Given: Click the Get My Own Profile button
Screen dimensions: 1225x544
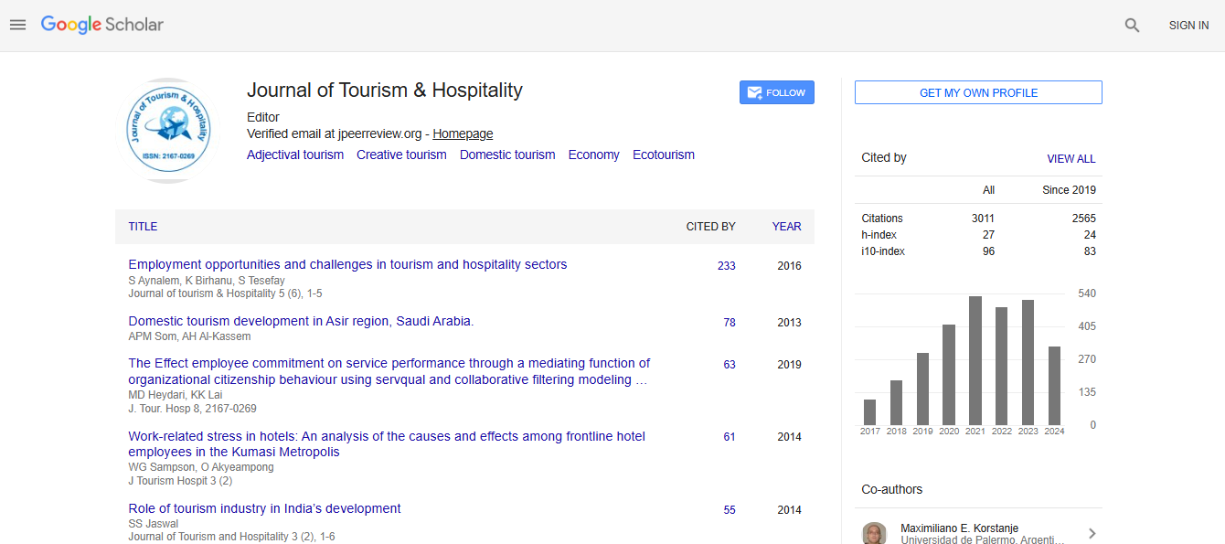Looking at the screenshot, I should tap(978, 92).
